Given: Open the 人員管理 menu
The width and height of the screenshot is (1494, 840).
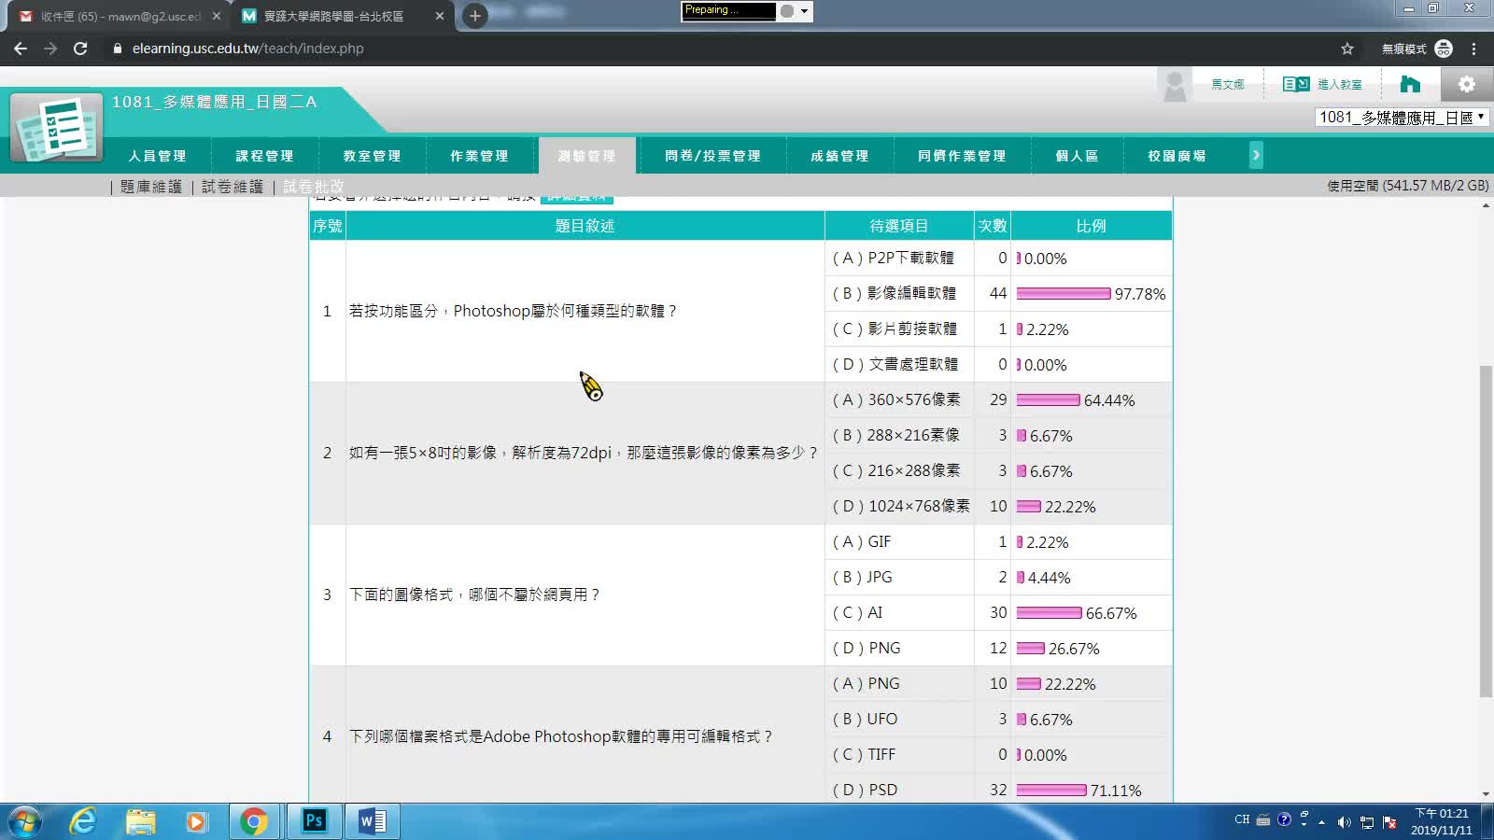Looking at the screenshot, I should (158, 156).
